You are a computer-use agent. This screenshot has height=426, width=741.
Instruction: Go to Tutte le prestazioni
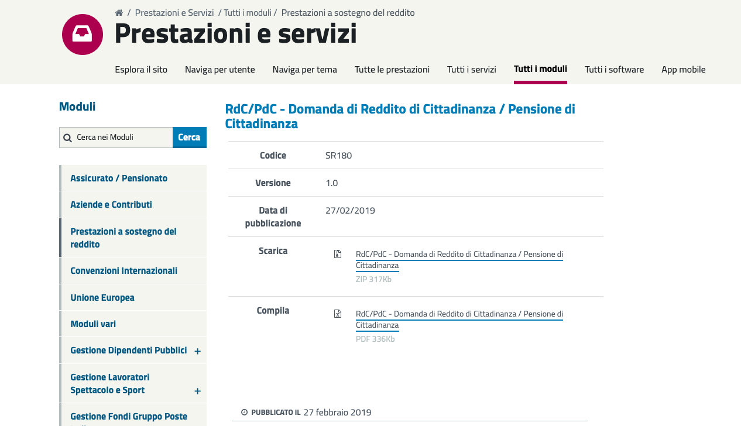392,69
